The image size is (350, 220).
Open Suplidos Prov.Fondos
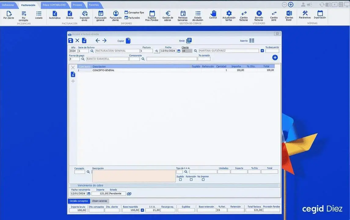pyautogui.click(x=152, y=16)
